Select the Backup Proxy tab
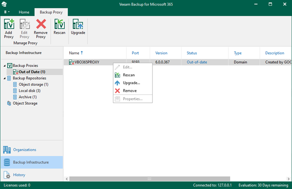Screen dimensions: 292x189 point(51,12)
